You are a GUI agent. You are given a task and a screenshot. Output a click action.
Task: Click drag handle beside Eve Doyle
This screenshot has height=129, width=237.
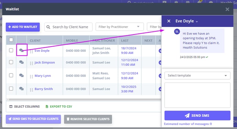31,51
